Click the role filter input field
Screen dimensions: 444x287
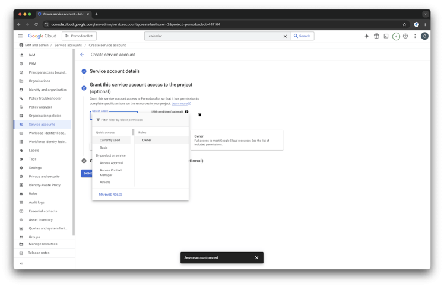click(x=141, y=120)
